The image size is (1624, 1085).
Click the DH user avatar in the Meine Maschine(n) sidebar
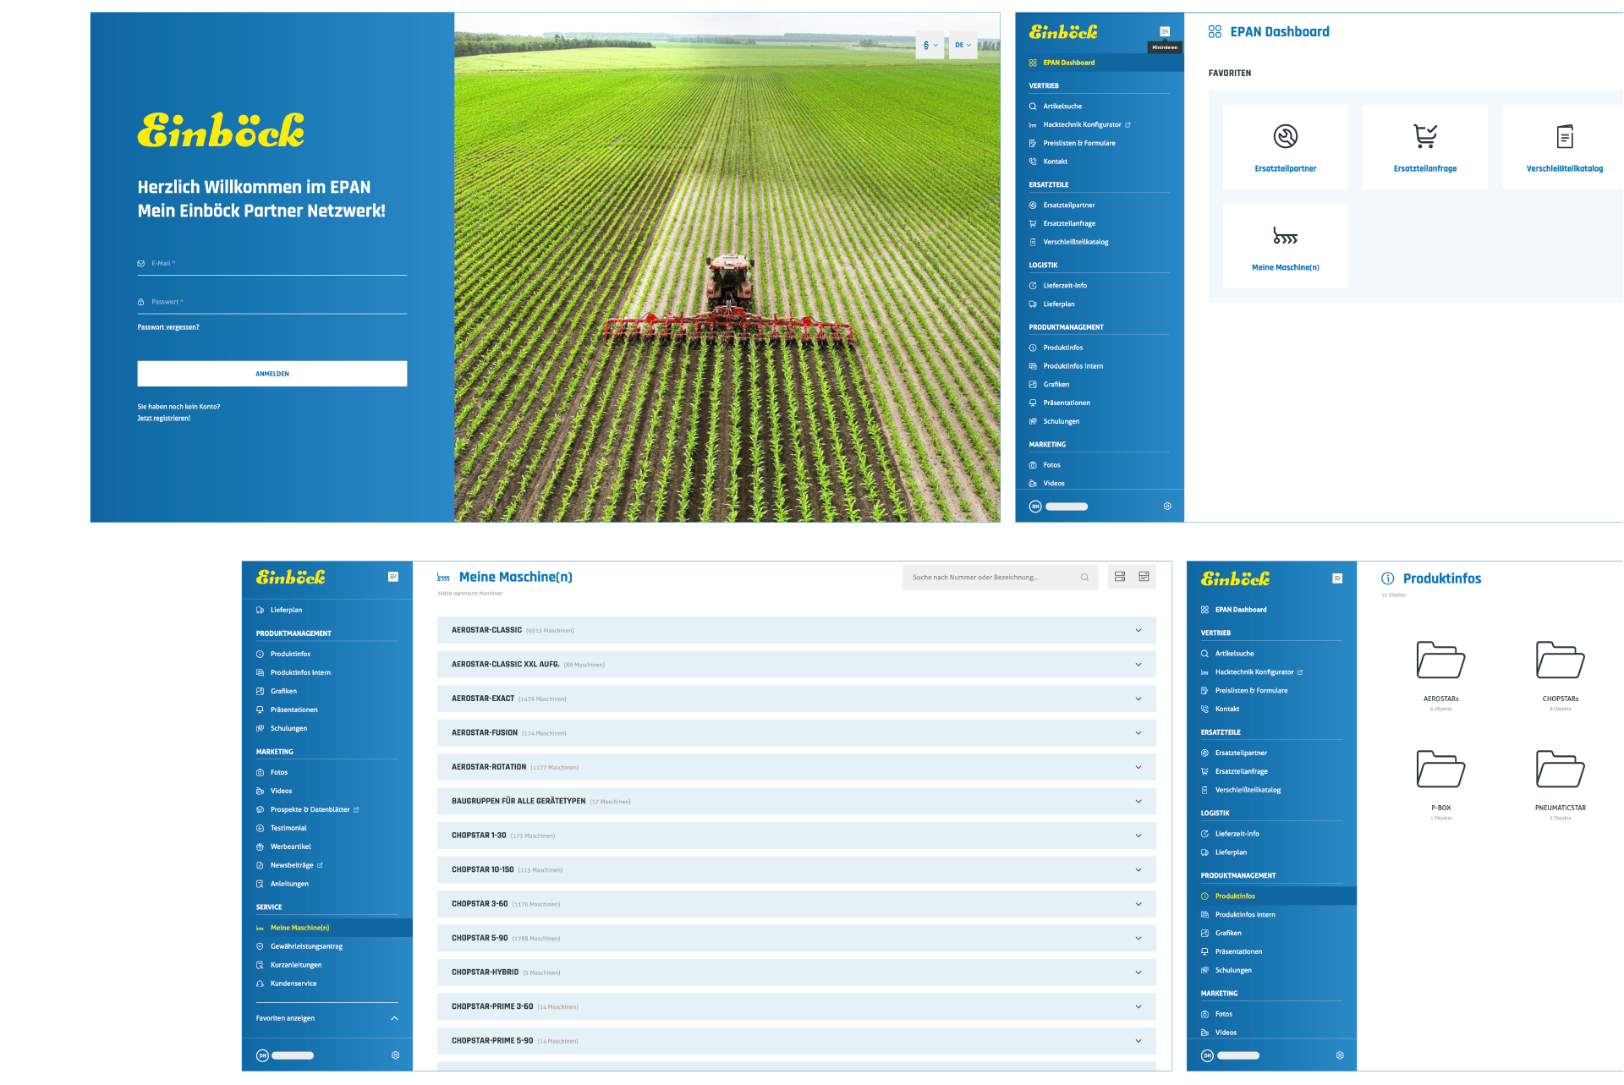[x=262, y=1055]
